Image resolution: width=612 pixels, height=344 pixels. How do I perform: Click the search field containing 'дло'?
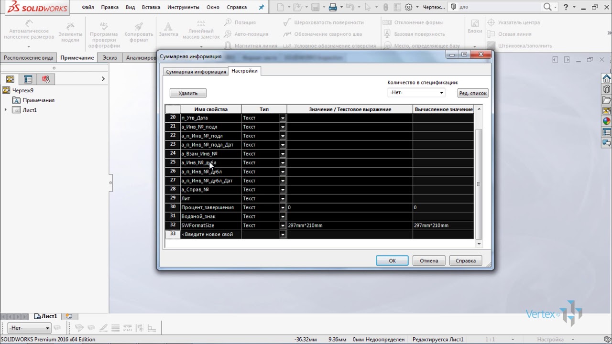coord(500,7)
